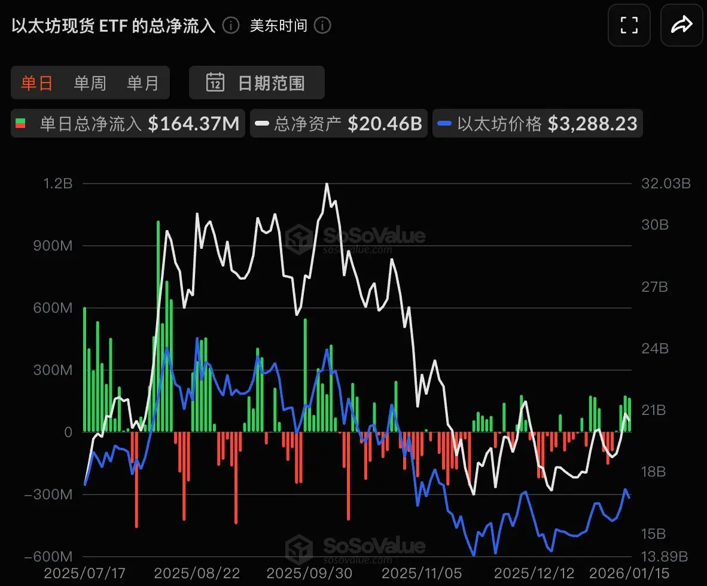
Task: Click the value $3,288.23
Action: 593,124
